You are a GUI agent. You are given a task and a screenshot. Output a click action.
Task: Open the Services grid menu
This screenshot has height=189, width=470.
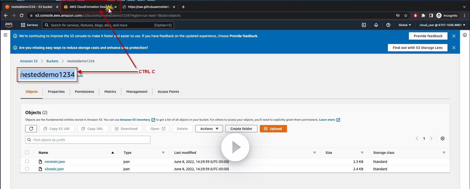pos(29,25)
